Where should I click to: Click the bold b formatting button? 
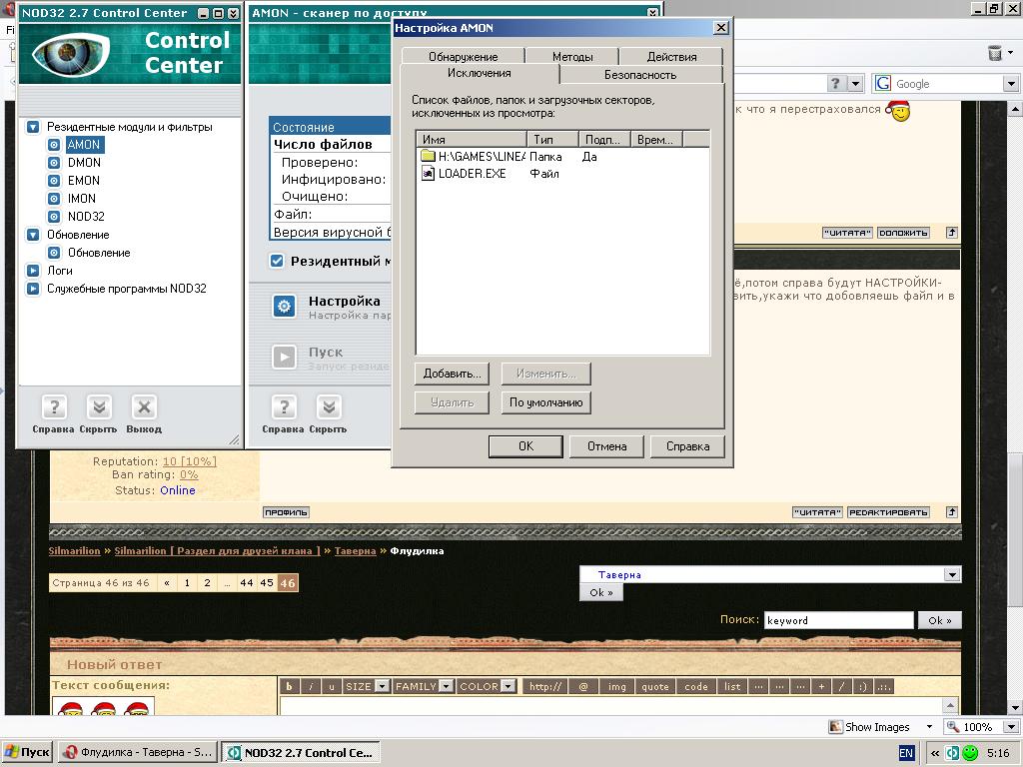click(x=289, y=686)
